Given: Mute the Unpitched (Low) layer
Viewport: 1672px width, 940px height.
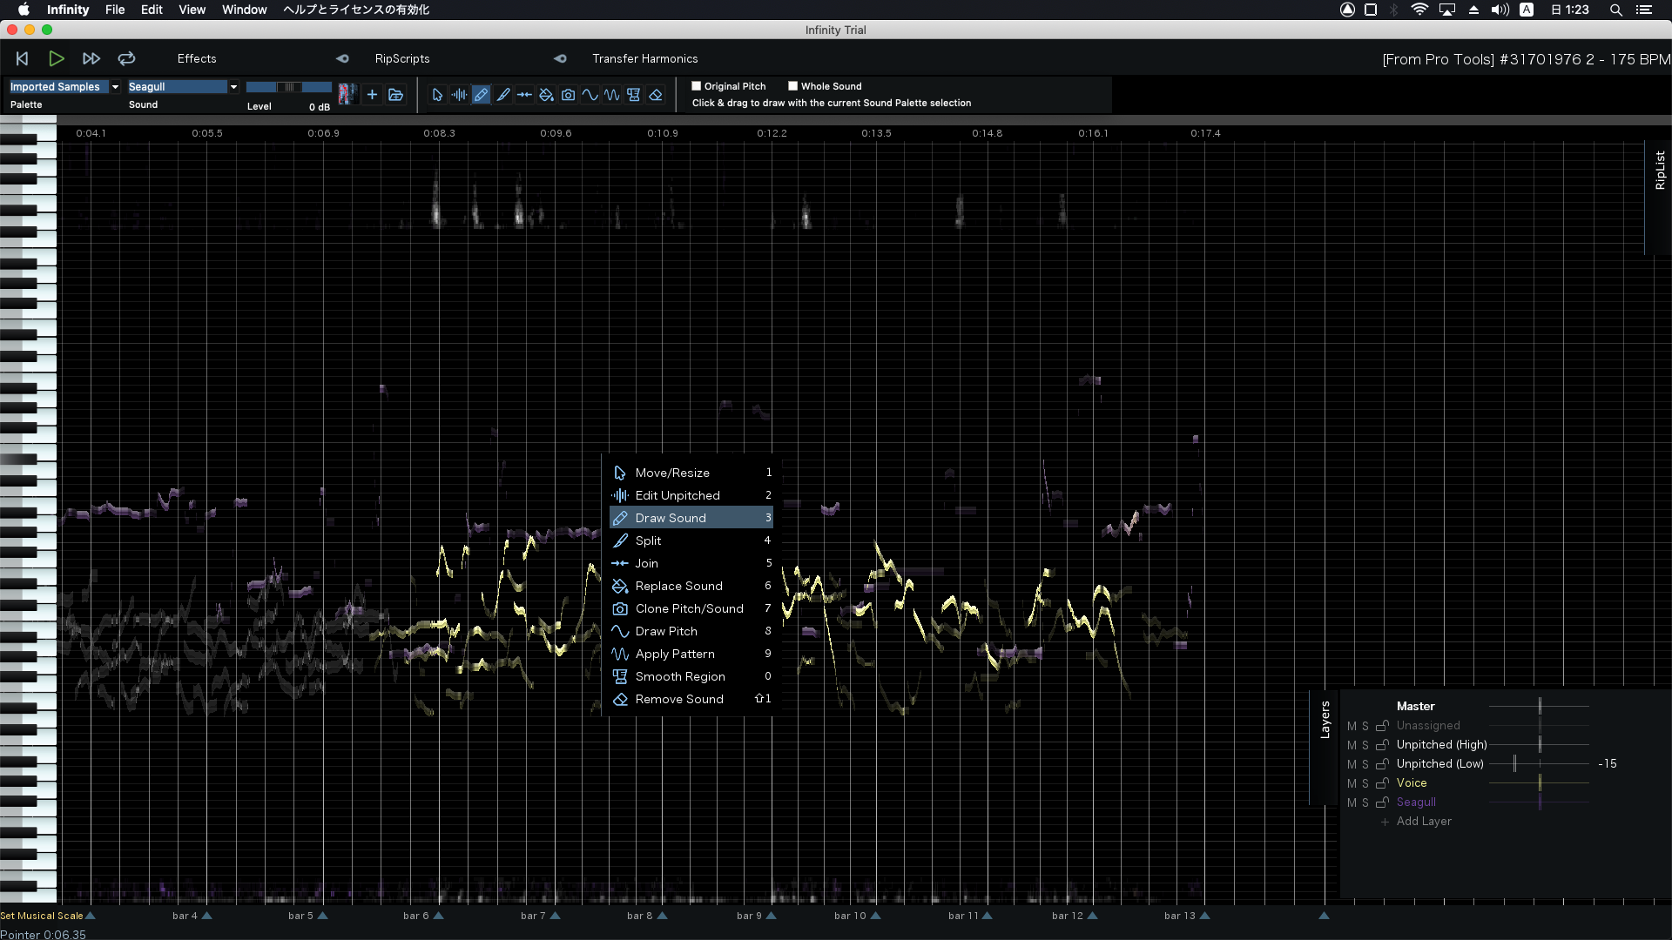Looking at the screenshot, I should point(1352,764).
